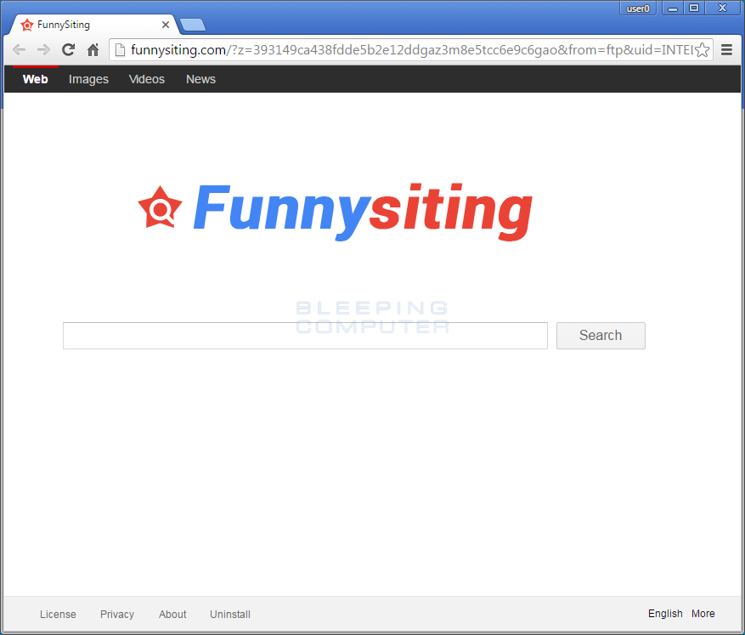Expand the More languages option

point(703,614)
